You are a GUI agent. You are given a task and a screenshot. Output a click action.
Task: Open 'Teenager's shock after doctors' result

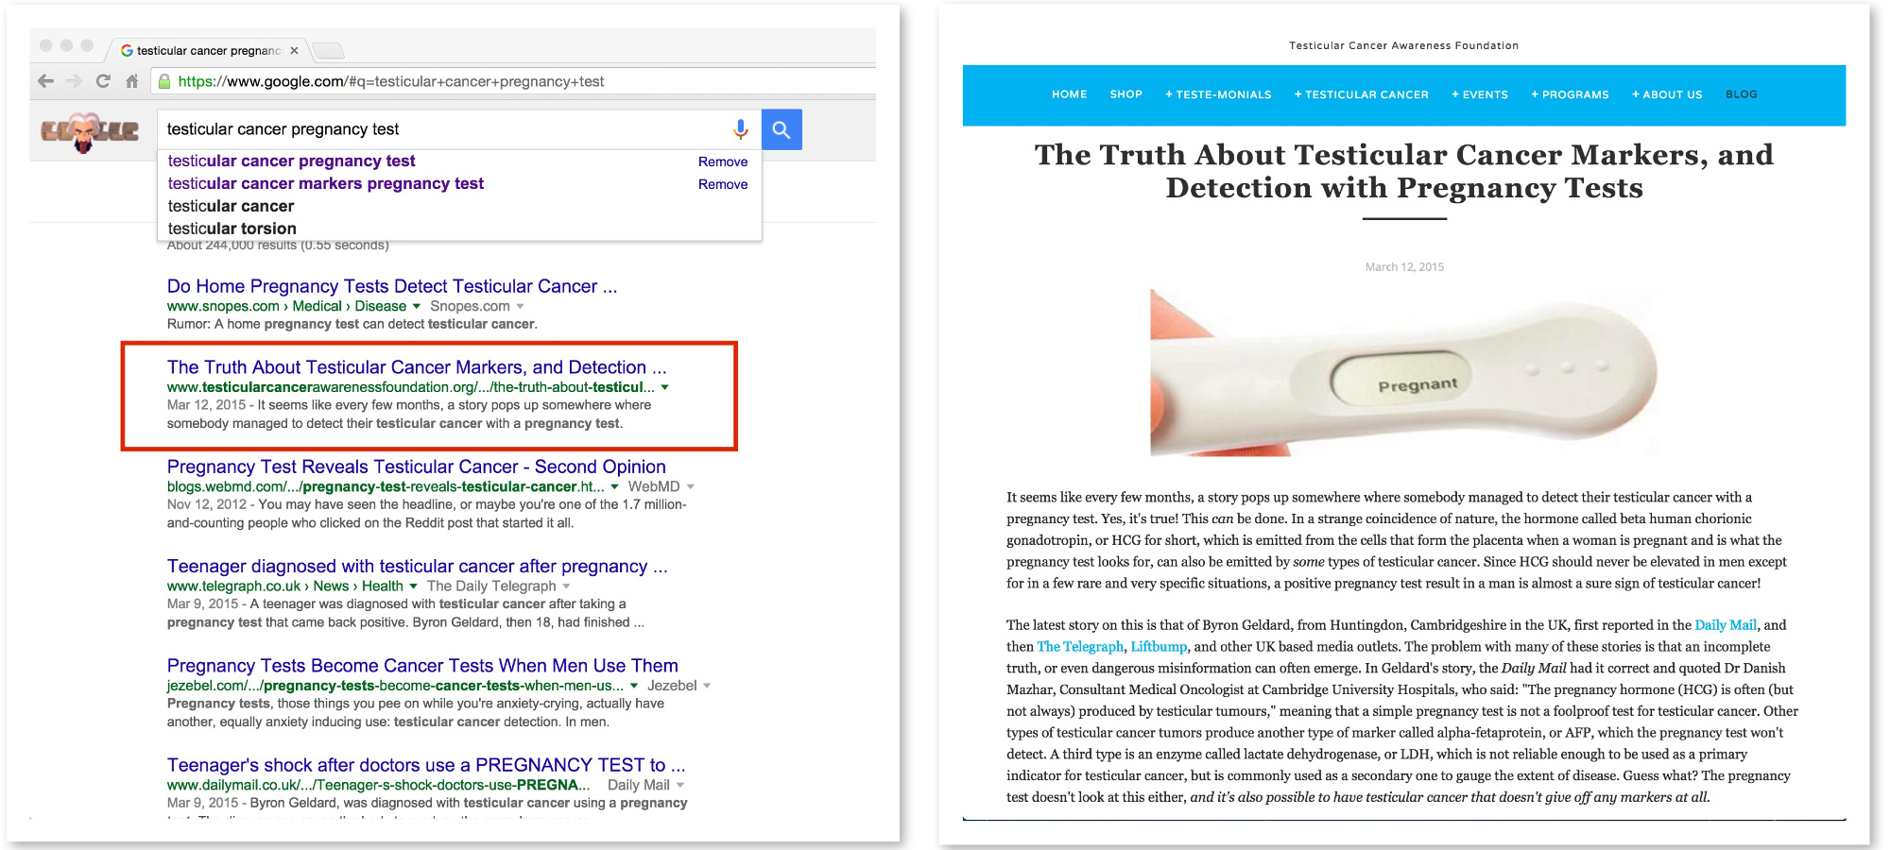(426, 765)
